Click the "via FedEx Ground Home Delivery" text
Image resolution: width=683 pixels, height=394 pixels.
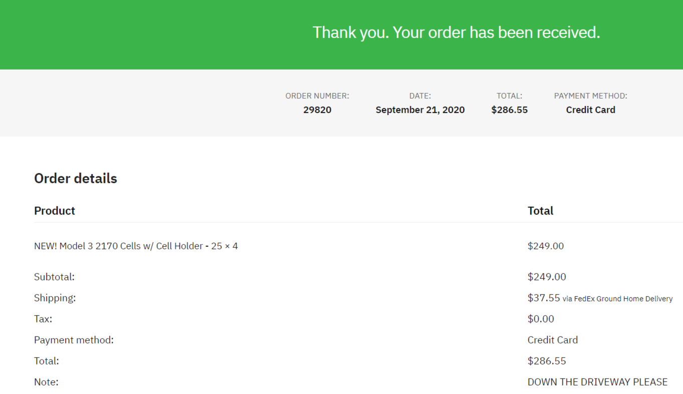617,299
